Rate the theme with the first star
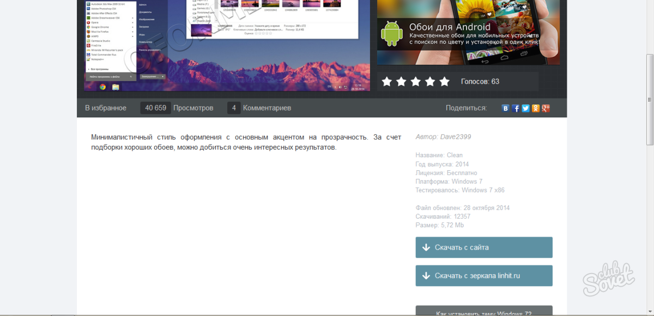Viewport: 654px width, 316px height. click(x=387, y=82)
